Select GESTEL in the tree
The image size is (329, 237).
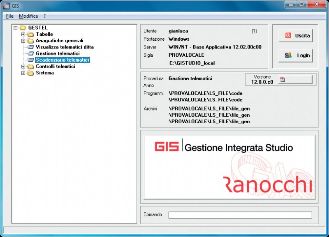coord(38,28)
